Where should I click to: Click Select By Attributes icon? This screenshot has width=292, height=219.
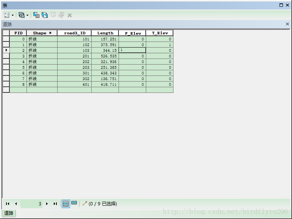click(x=36, y=15)
